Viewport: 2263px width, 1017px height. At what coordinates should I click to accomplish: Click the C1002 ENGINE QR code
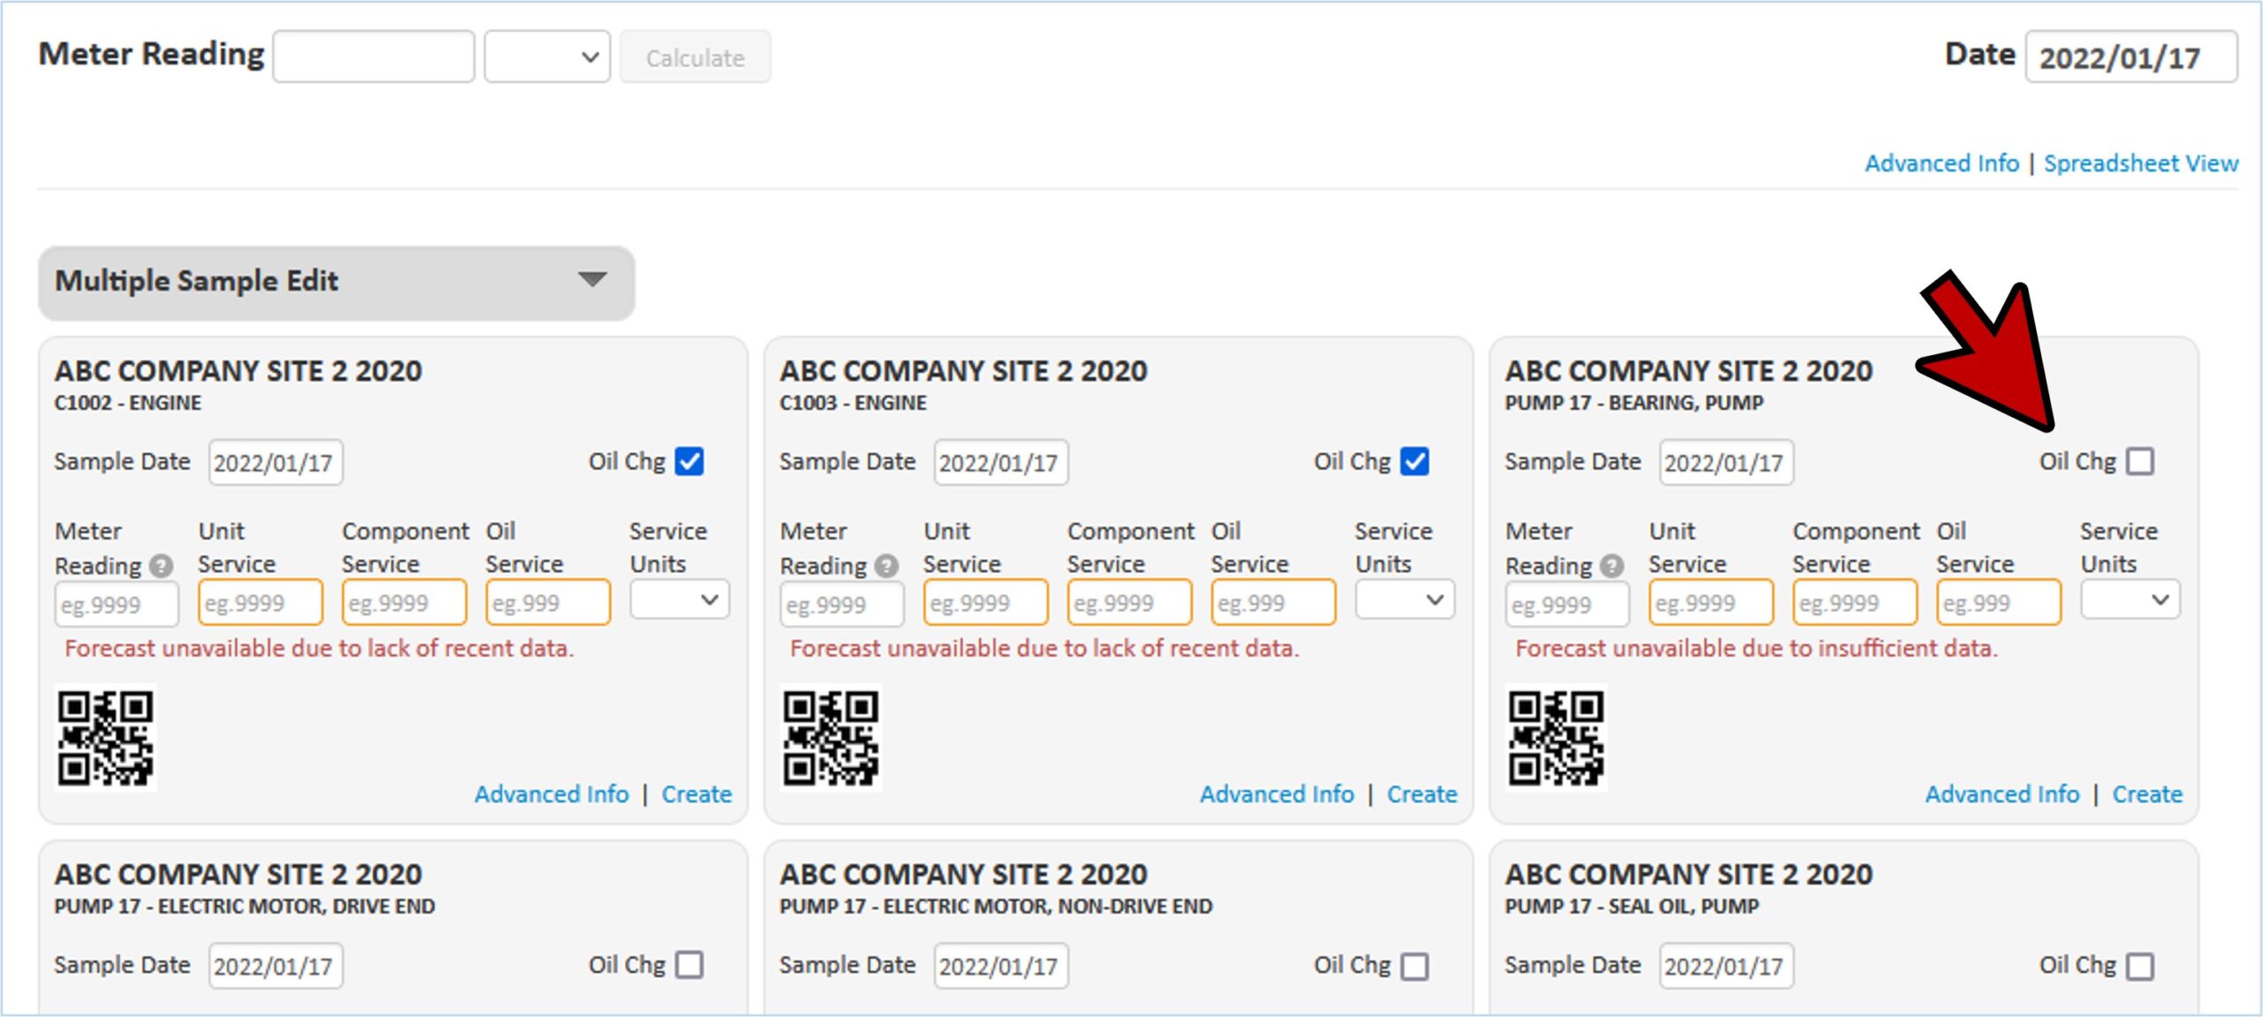tap(105, 737)
